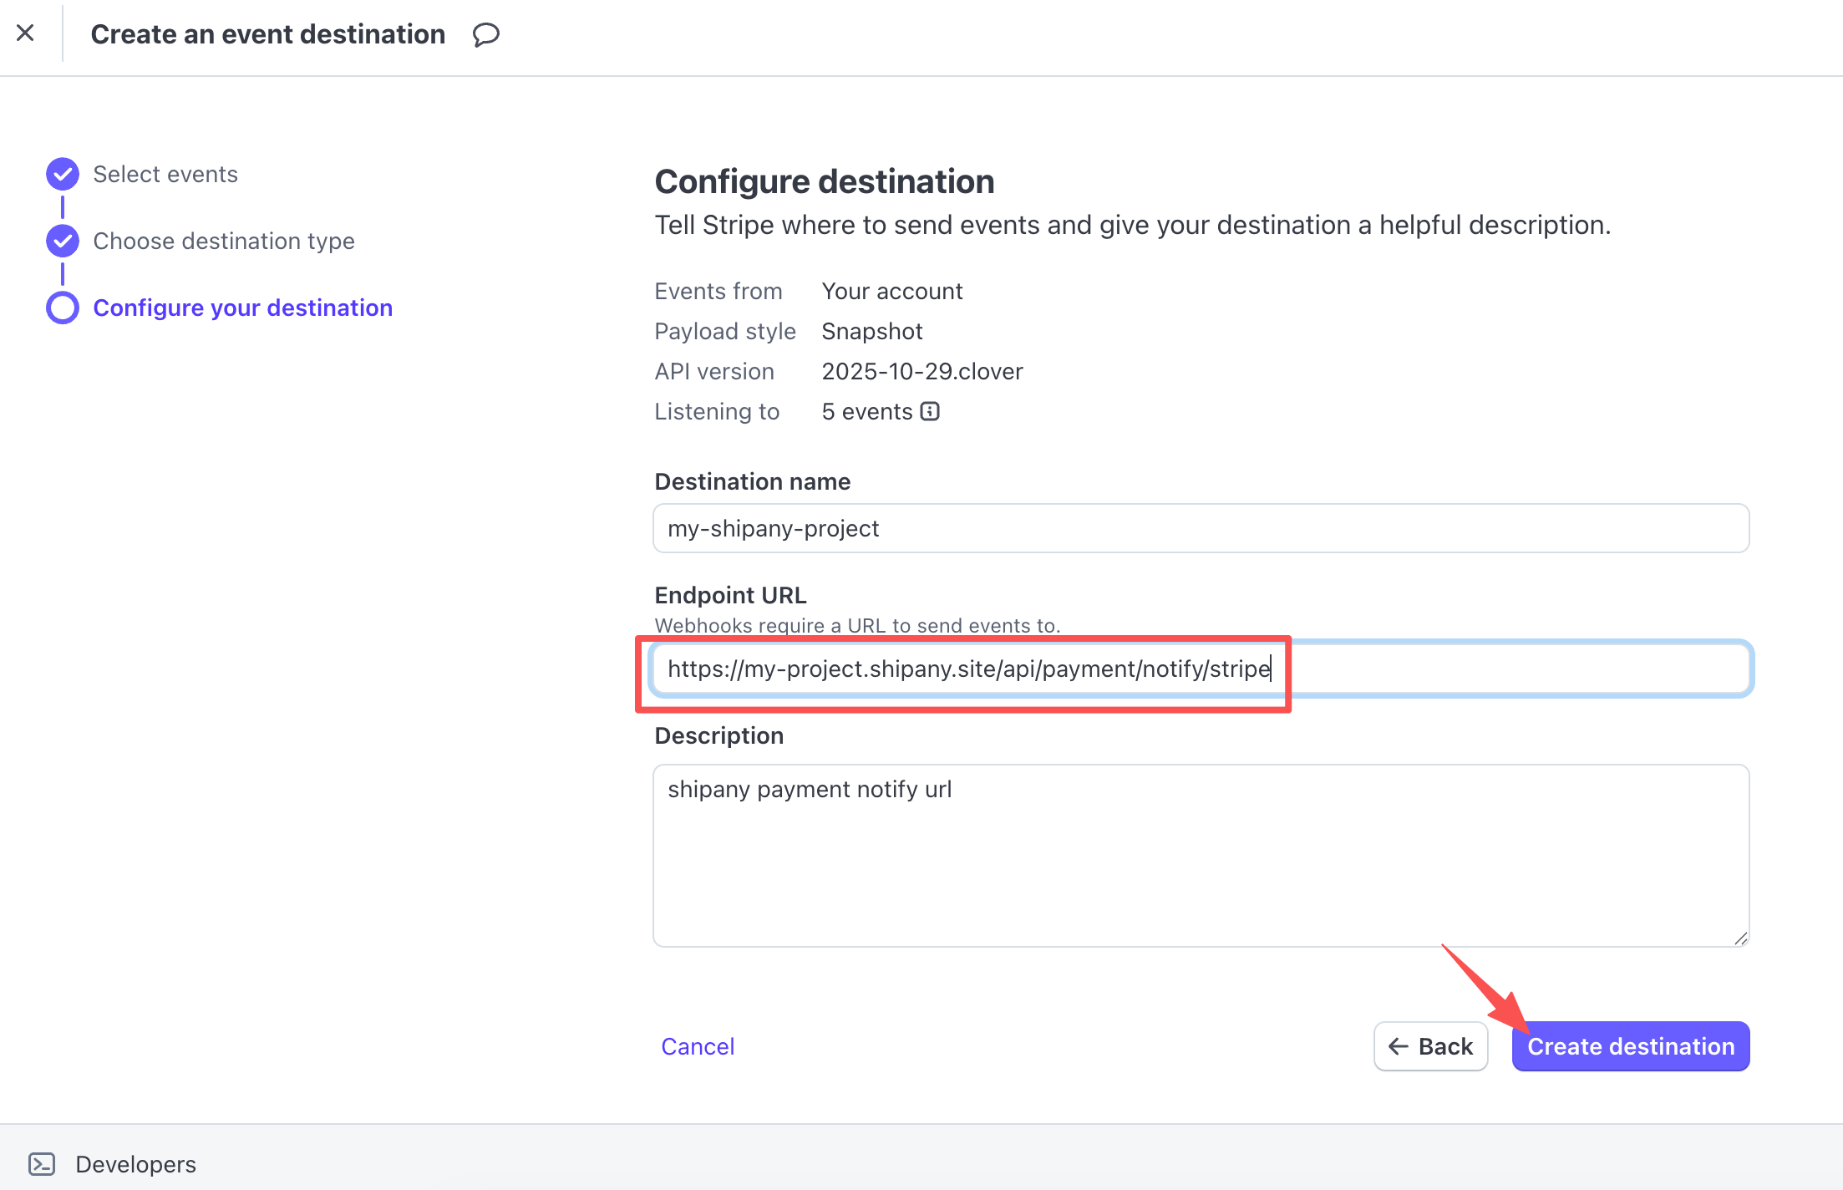Close the event destination dialog with X
This screenshot has width=1843, height=1190.
pos(26,33)
